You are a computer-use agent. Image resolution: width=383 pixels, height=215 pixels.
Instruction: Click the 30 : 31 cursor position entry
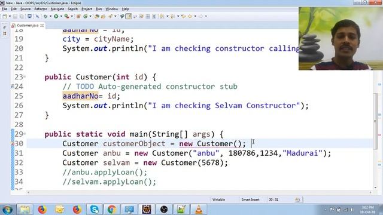(x=273, y=199)
